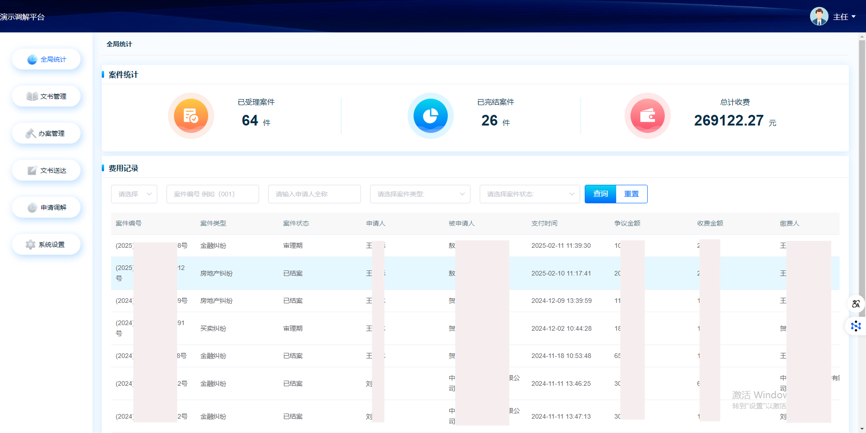Expand the 请选择案件状态 dropdown
This screenshot has width=866, height=433.
530,194
